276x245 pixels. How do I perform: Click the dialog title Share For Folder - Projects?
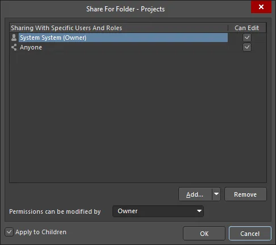[x=126, y=9]
